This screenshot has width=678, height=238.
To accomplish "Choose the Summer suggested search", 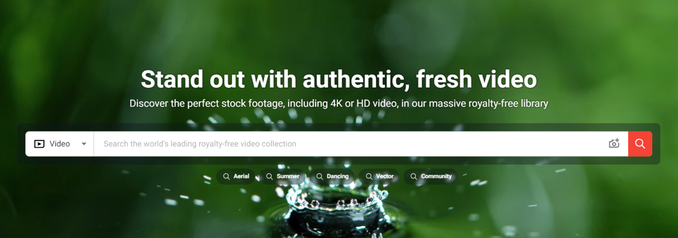I will 288,177.
